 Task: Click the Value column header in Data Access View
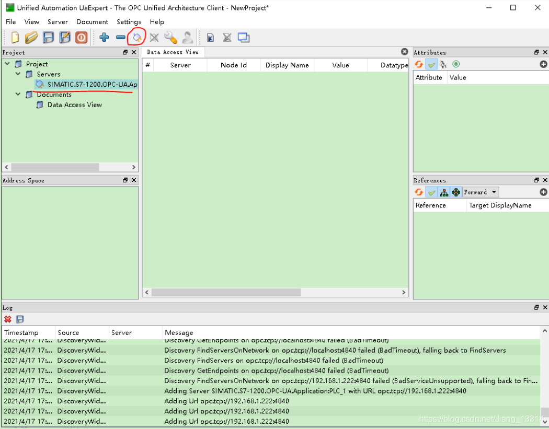[x=341, y=65]
